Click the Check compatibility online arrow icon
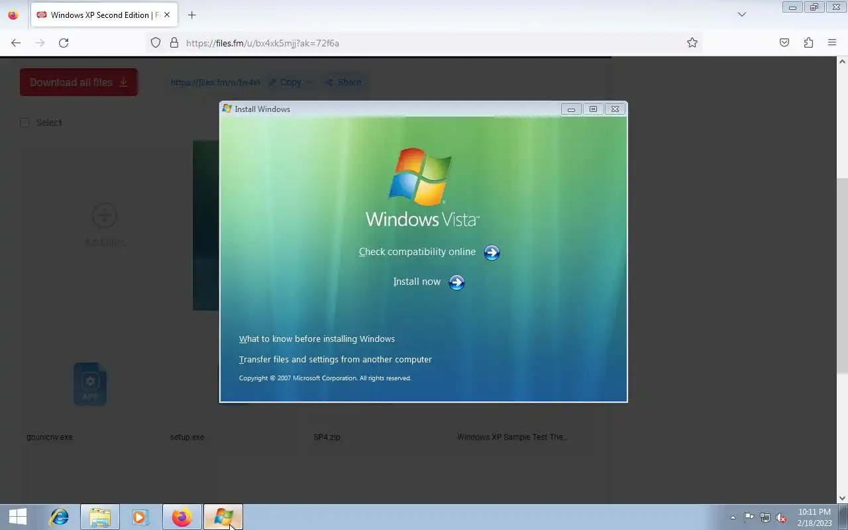This screenshot has width=848, height=530. 492,252
